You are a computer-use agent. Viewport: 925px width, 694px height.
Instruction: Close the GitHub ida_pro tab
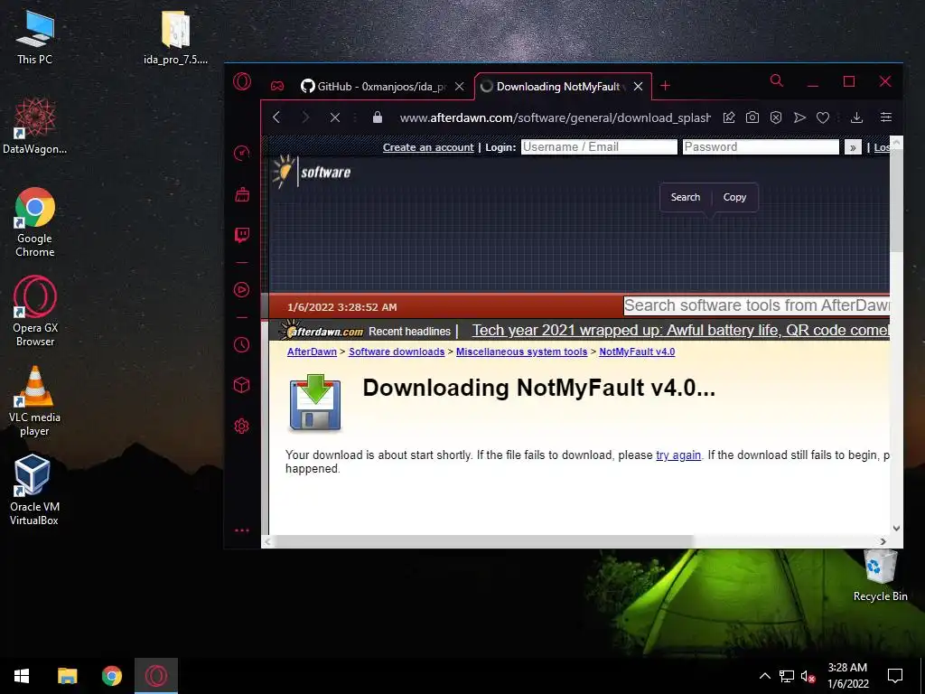[x=460, y=87]
